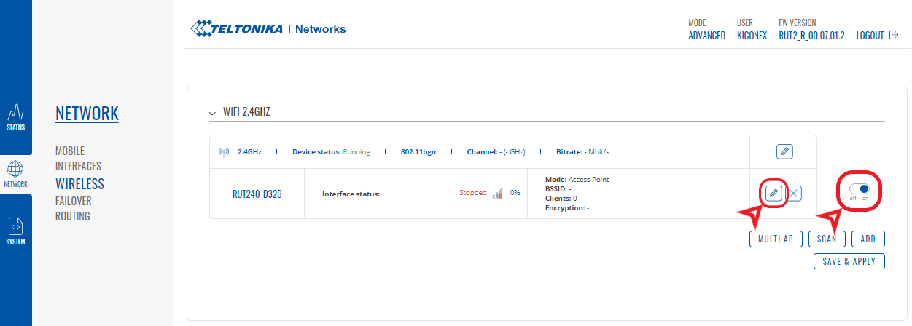Click SAVE & APPLY button
912x326 pixels.
(849, 261)
